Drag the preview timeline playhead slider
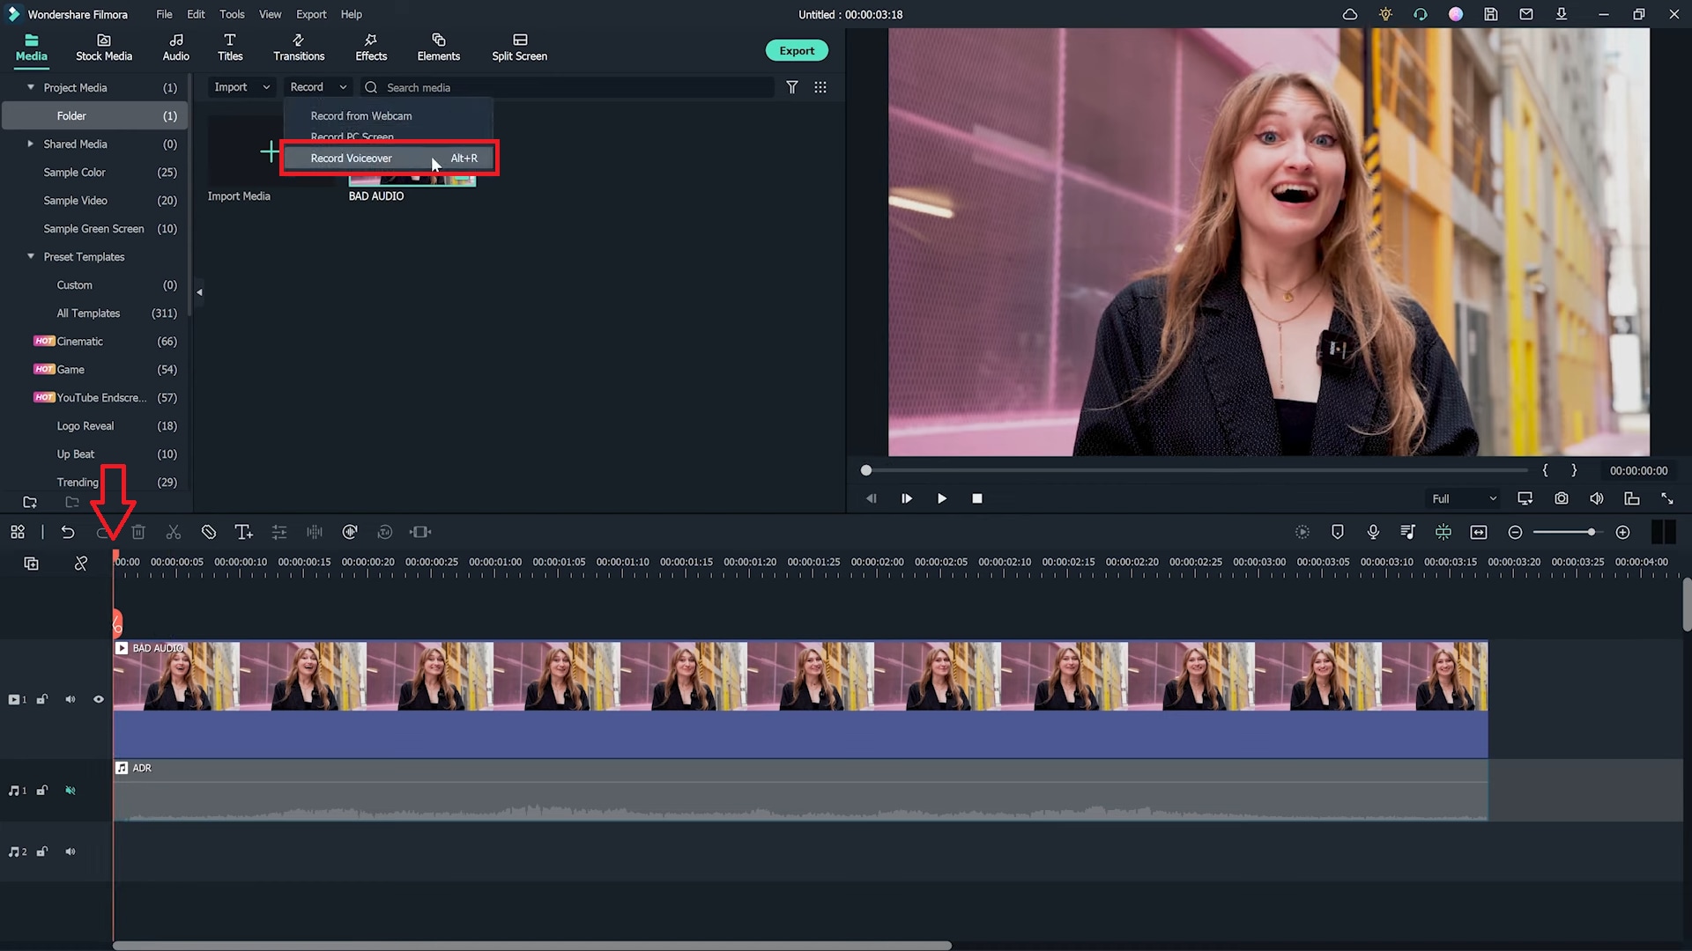The height and width of the screenshot is (951, 1692). click(x=868, y=469)
